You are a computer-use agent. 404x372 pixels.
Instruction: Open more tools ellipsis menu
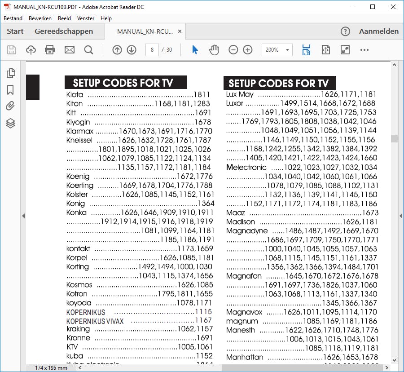pos(364,50)
